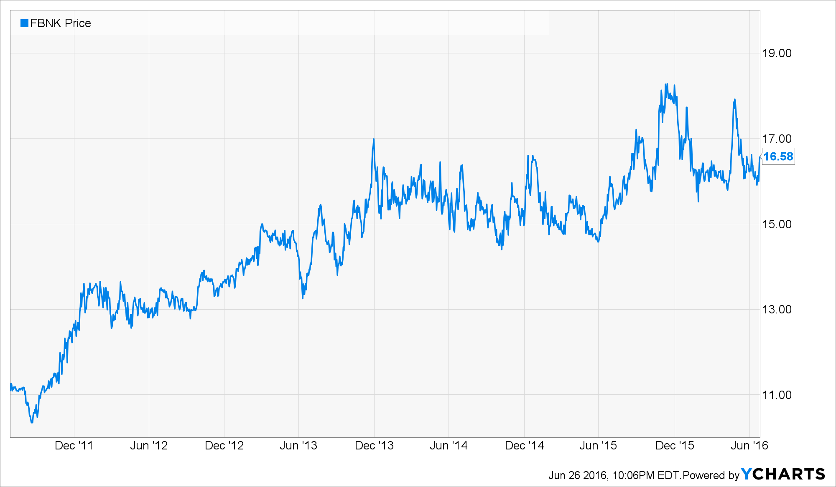The image size is (836, 487).
Task: Click the Dec '14 x-axis label
Action: click(525, 446)
